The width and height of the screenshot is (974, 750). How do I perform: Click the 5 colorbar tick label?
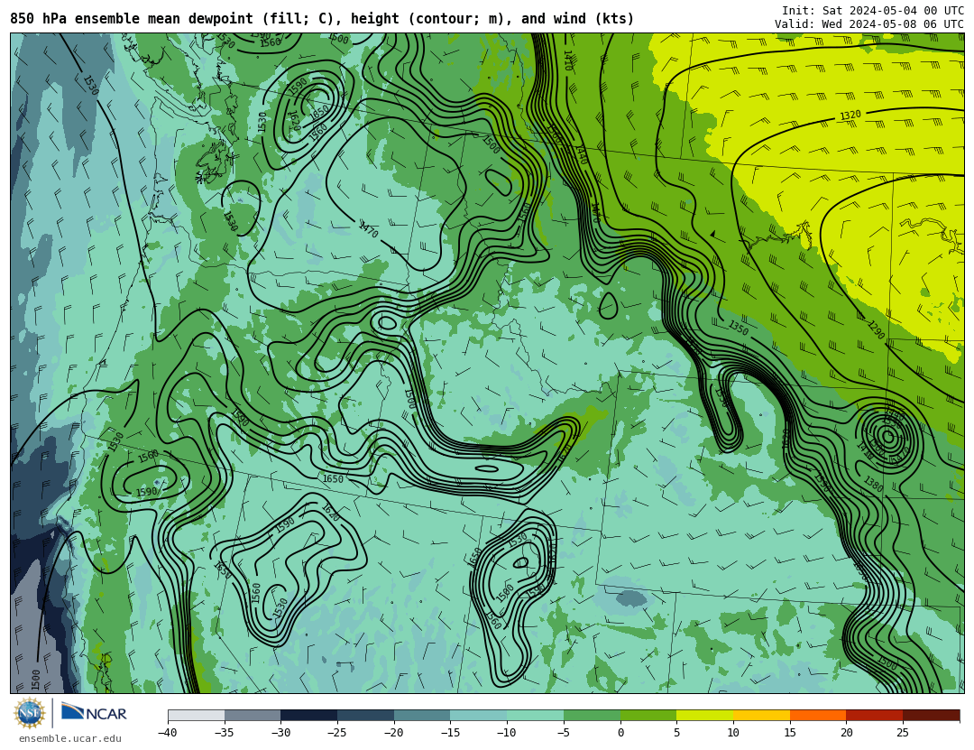pyautogui.click(x=677, y=733)
